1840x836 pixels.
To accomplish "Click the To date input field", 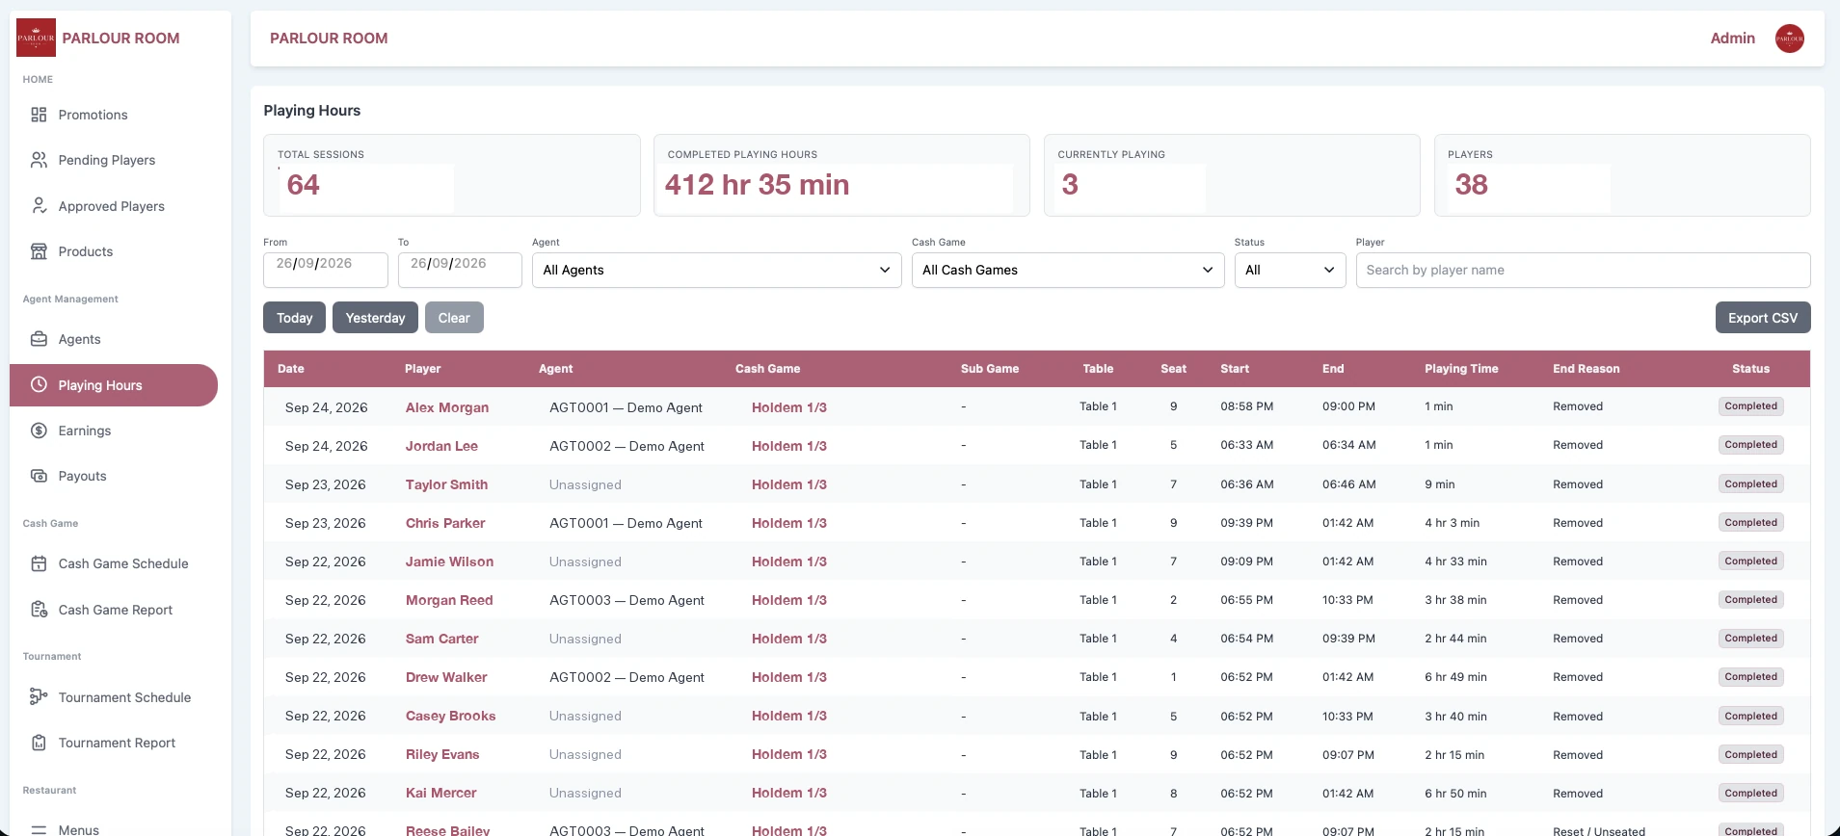I will click(x=460, y=270).
